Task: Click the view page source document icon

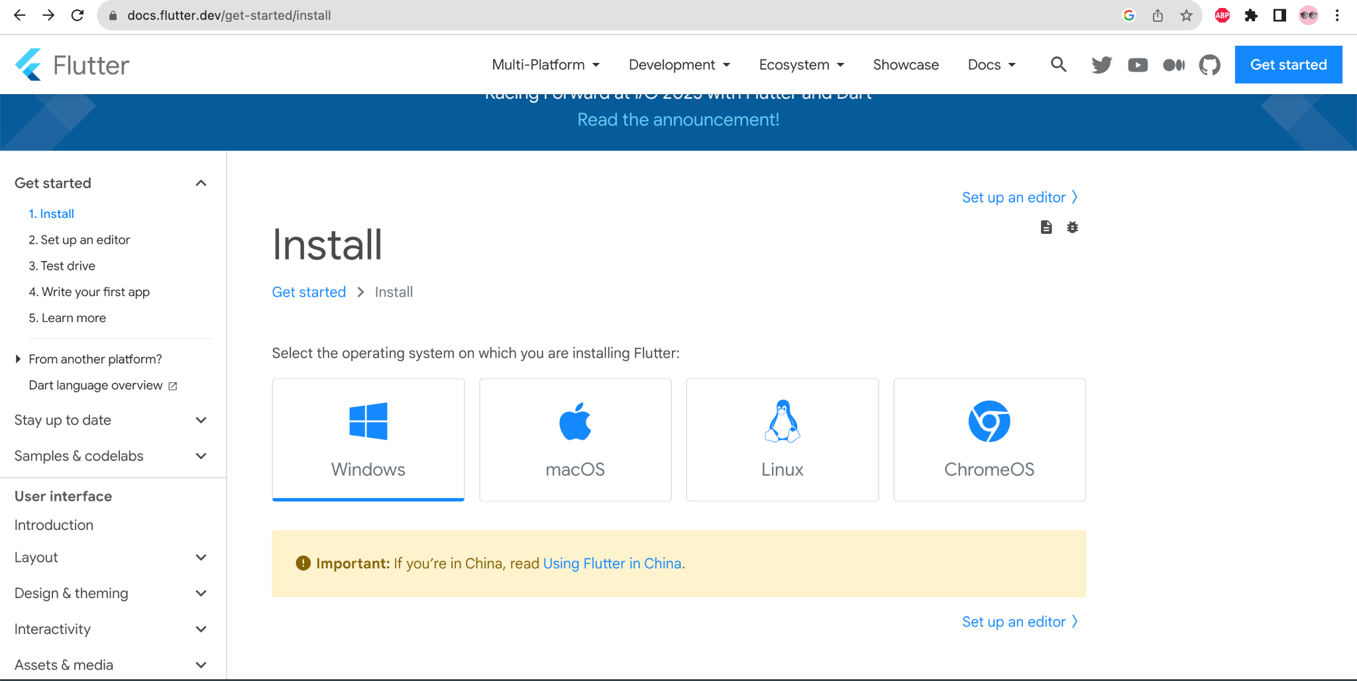Action: [x=1046, y=227]
